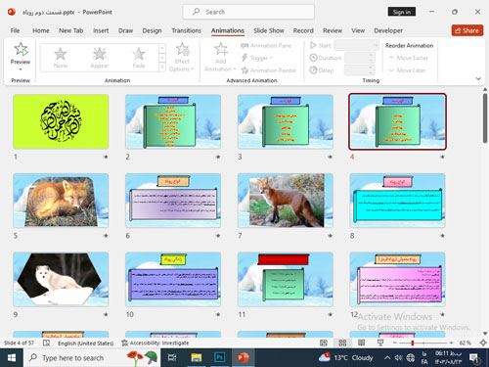Click the spell check book icon in status bar
Viewport: 489px width, 367px height.
pyautogui.click(x=46, y=343)
